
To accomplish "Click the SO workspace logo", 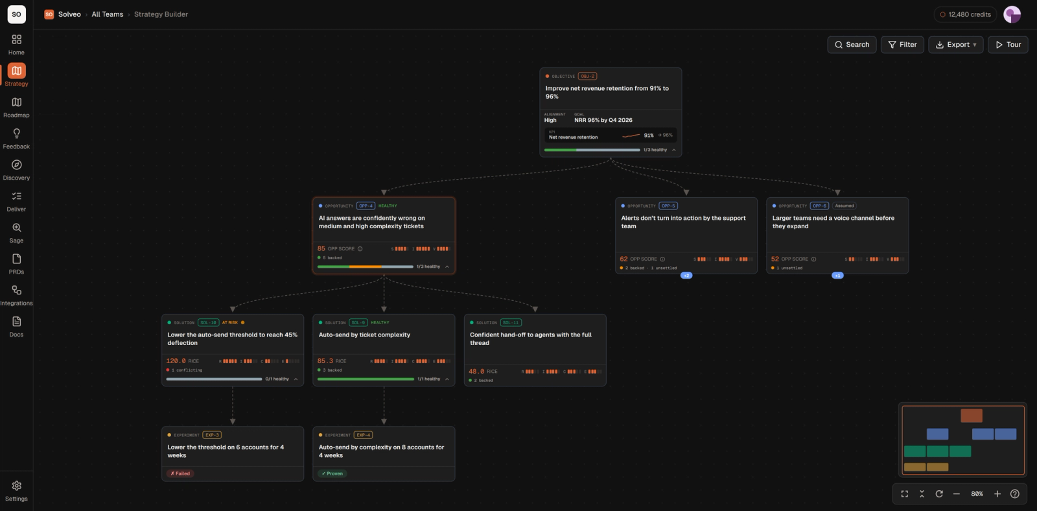I will [16, 14].
